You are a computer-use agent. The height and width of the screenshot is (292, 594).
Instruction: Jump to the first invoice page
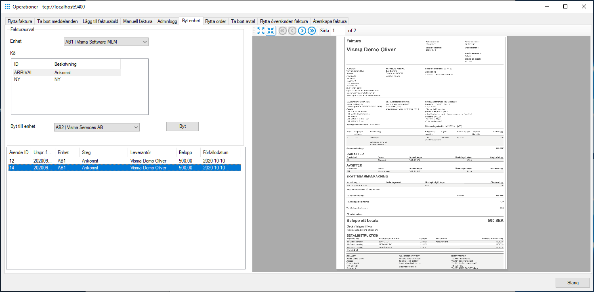click(x=282, y=30)
